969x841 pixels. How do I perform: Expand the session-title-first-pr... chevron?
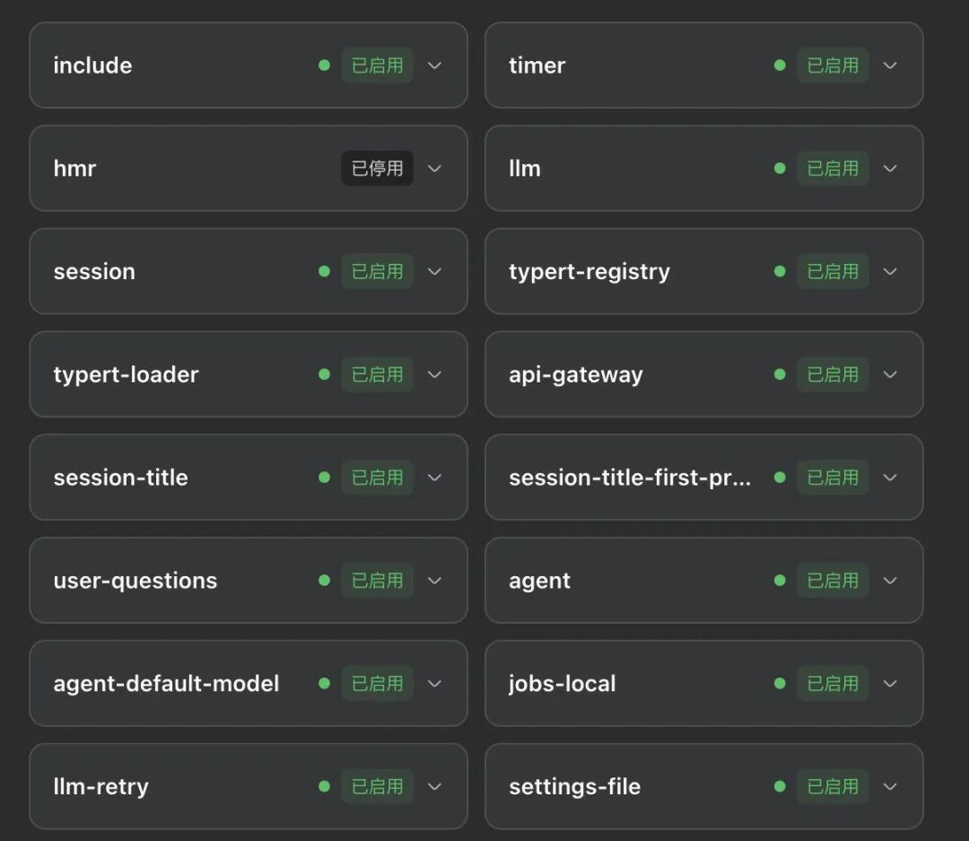890,477
